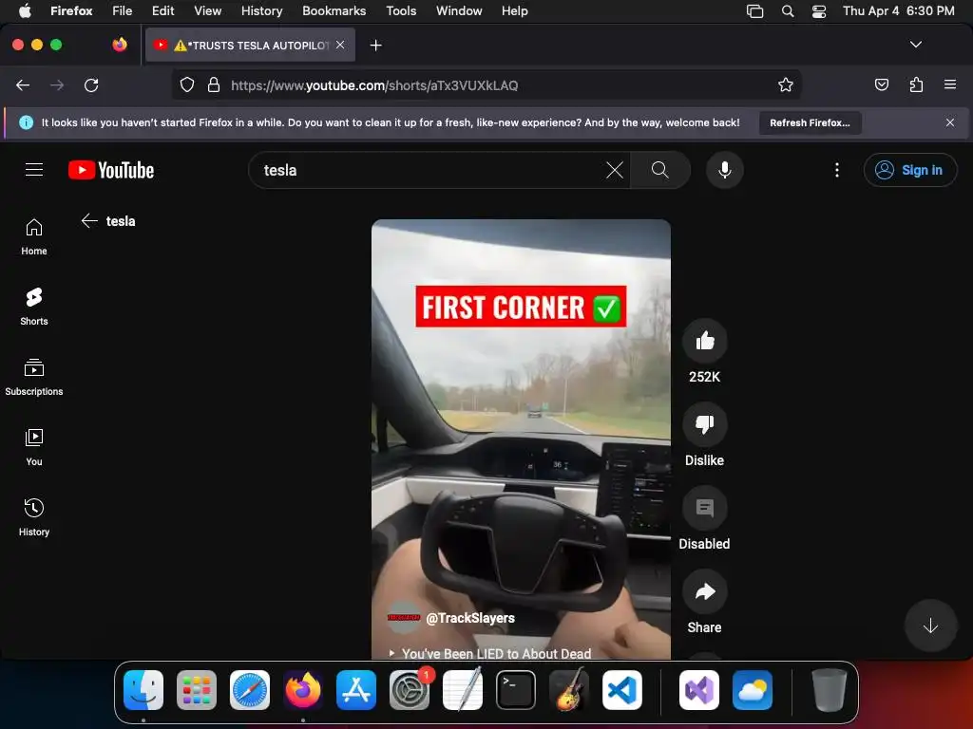Go forward in browser
The width and height of the screenshot is (973, 729).
[57, 84]
